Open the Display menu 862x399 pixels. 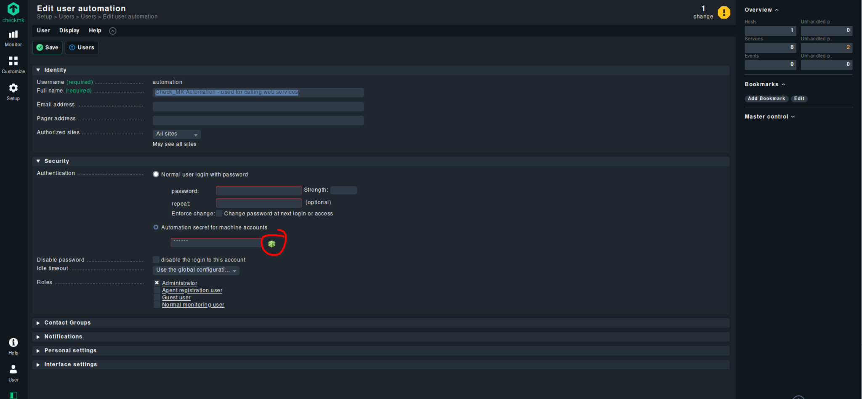click(x=69, y=31)
